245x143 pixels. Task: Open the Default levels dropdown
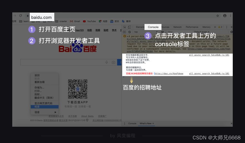tap(202, 32)
